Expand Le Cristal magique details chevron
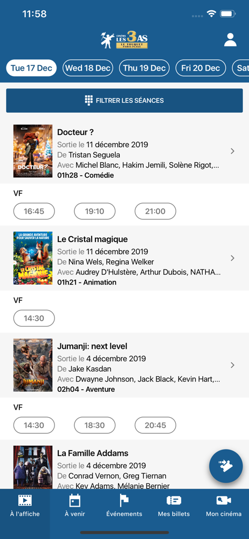This screenshot has height=539, width=249. pos(232,258)
